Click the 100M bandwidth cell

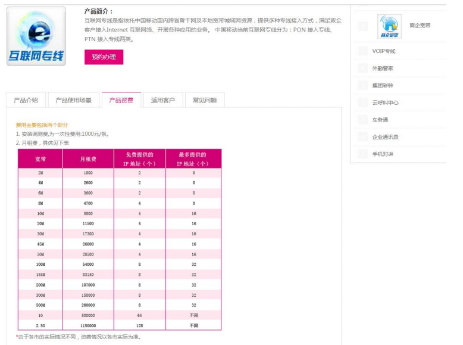(40, 265)
